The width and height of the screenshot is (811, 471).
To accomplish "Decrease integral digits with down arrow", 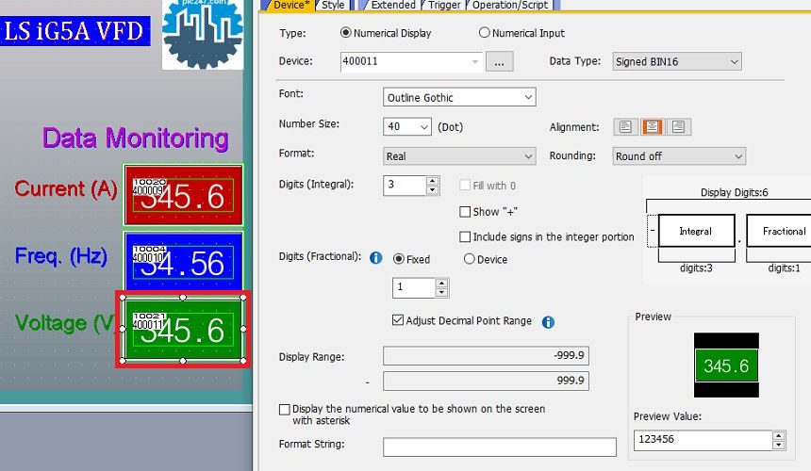I will coord(433,190).
